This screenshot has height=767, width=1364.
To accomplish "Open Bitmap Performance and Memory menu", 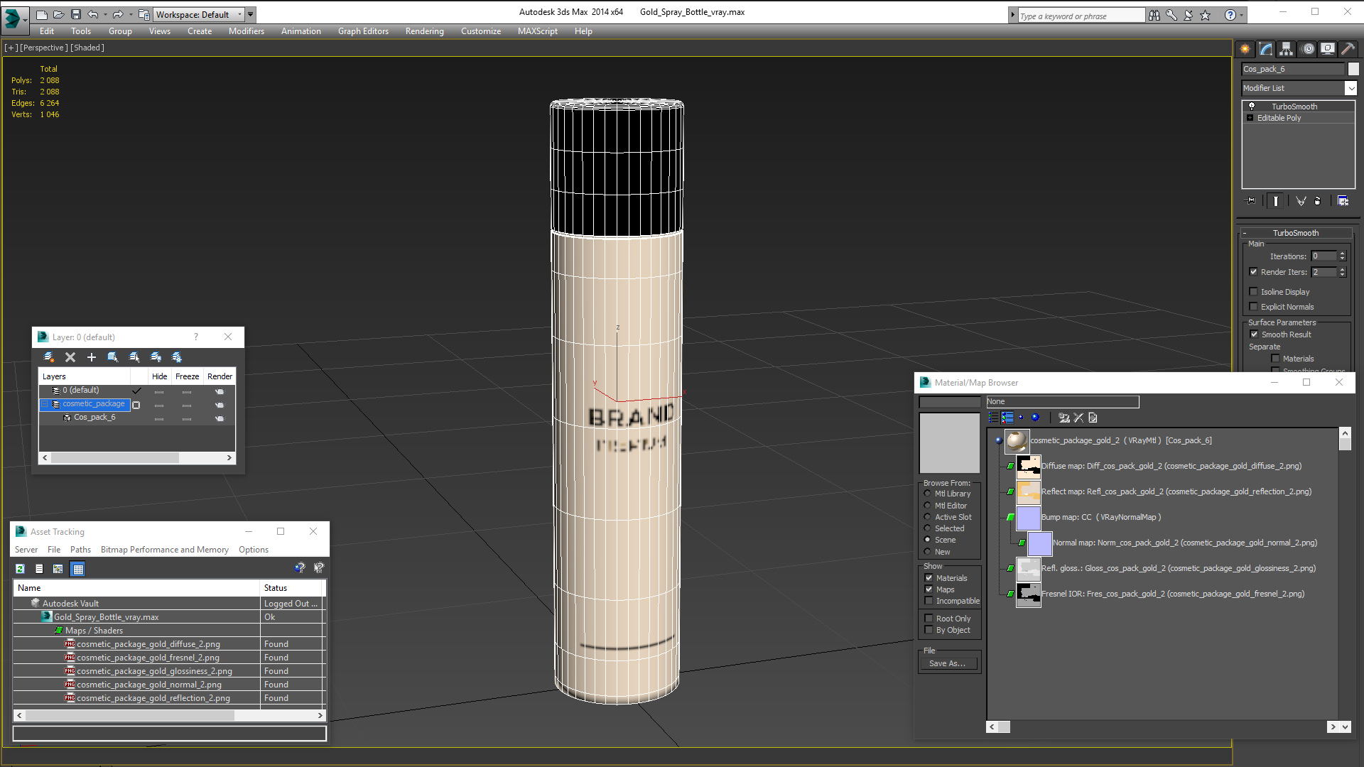I will pyautogui.click(x=165, y=550).
